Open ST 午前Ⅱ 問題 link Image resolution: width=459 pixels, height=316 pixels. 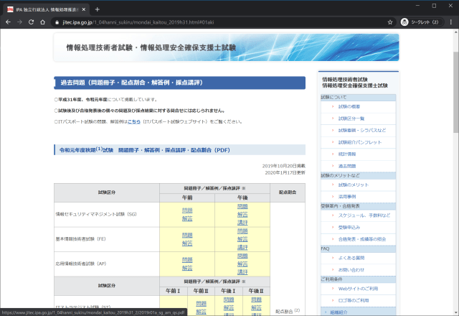pos(201,304)
